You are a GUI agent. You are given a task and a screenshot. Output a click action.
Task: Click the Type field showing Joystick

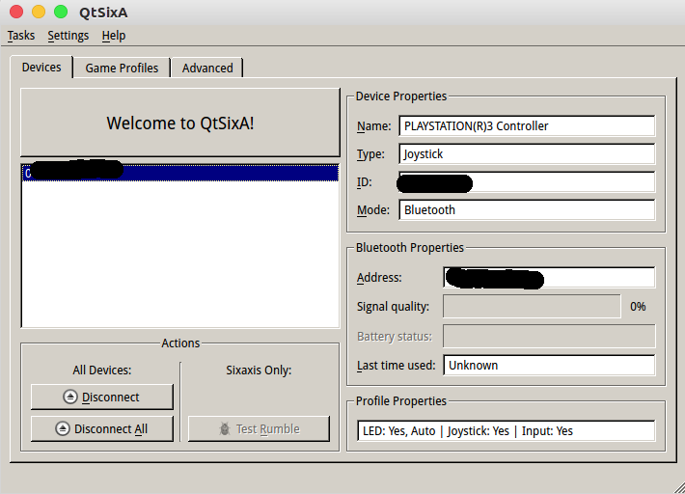[x=527, y=154]
